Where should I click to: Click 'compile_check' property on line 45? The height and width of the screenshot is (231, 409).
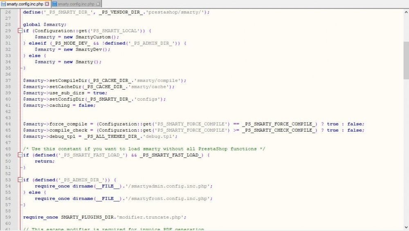68,130
